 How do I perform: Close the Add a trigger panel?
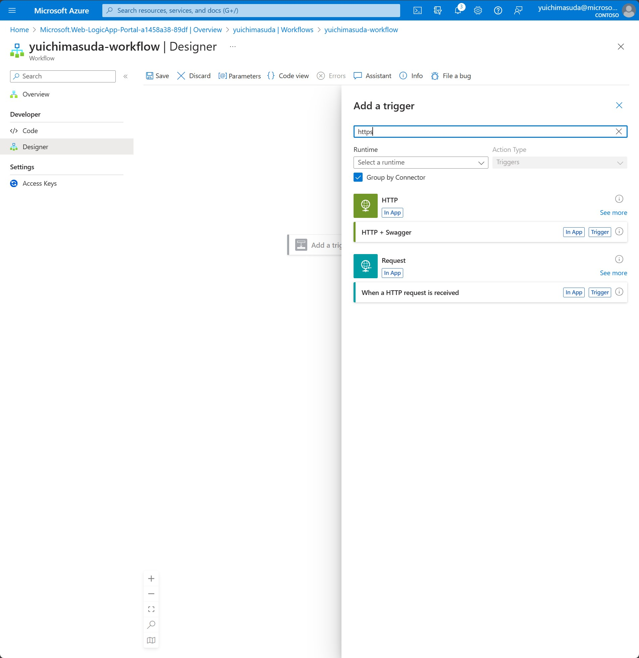click(x=619, y=105)
